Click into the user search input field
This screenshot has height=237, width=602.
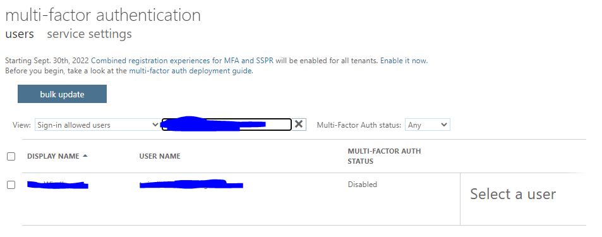(x=227, y=125)
